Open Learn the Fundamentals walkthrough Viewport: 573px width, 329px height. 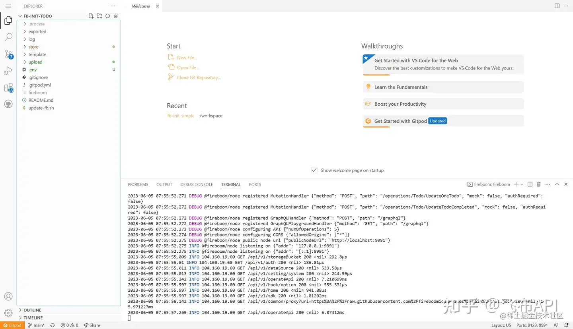pyautogui.click(x=443, y=87)
